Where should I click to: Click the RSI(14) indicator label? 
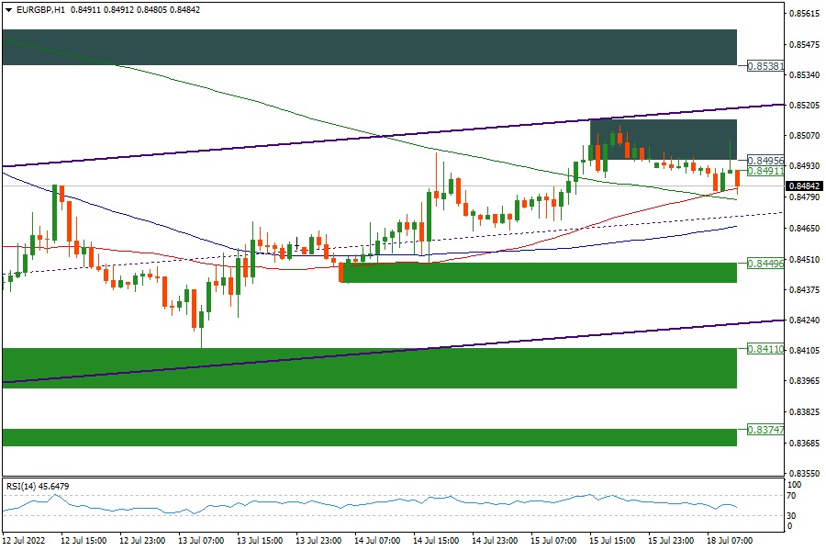tap(38, 486)
